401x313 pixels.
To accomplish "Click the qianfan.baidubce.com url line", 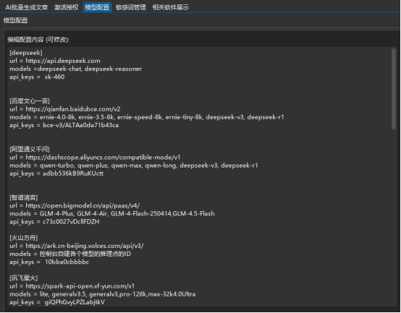I will pos(65,109).
